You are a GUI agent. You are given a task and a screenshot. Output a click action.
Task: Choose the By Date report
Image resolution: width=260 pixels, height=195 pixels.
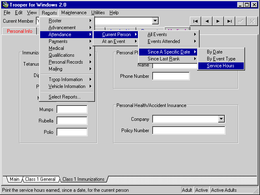pos(221,52)
